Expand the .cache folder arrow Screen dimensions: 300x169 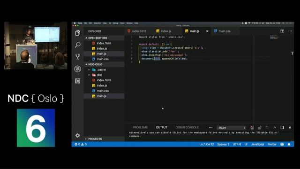coord(89,70)
